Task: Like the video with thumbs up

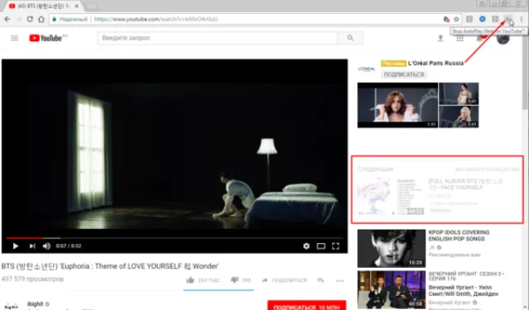Action: coord(191,280)
